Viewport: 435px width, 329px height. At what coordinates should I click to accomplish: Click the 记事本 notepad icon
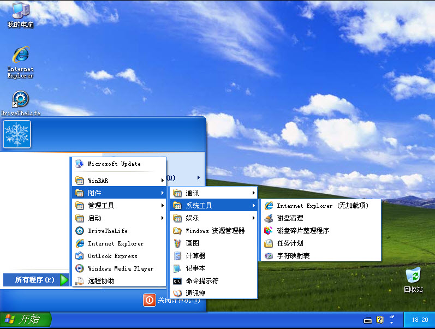coord(177,268)
